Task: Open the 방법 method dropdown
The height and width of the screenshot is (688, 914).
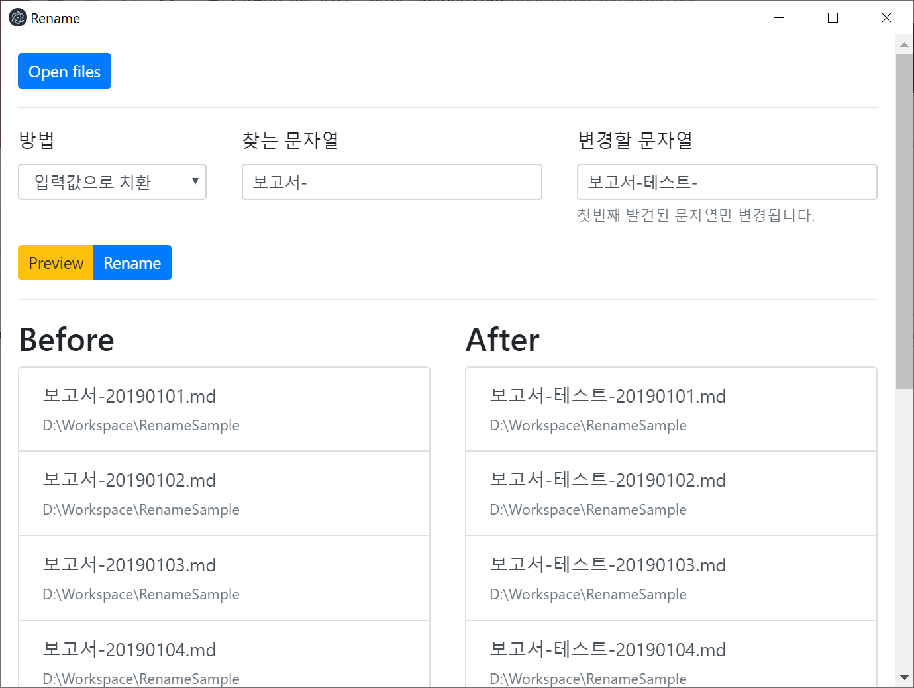Action: click(x=112, y=181)
